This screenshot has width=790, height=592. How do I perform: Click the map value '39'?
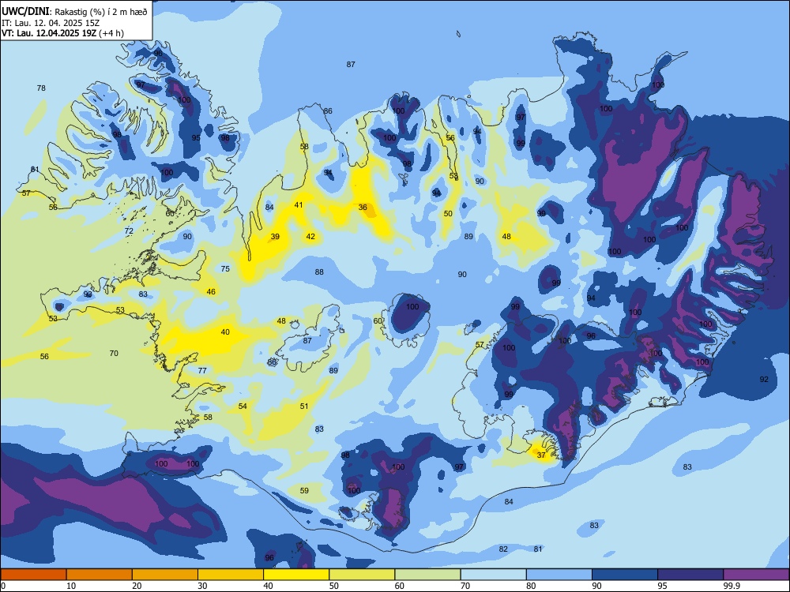click(275, 237)
